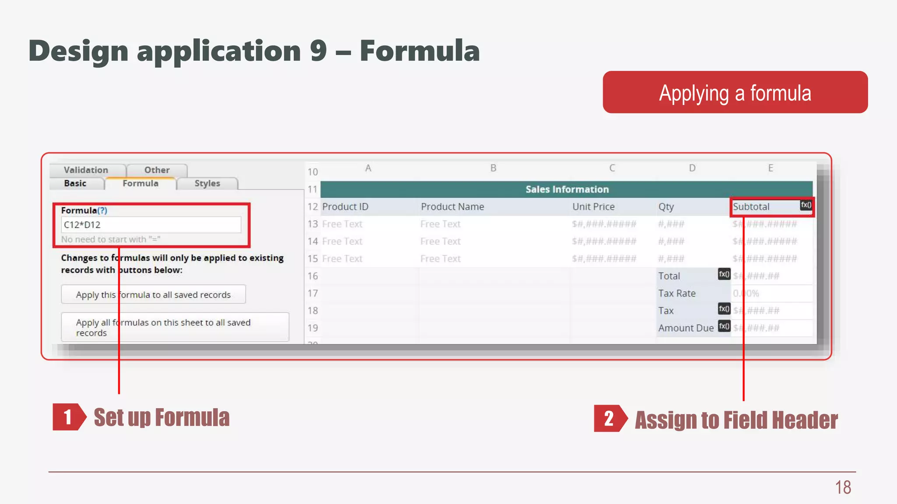This screenshot has width=897, height=504.
Task: Select column header B
Action: (494, 168)
